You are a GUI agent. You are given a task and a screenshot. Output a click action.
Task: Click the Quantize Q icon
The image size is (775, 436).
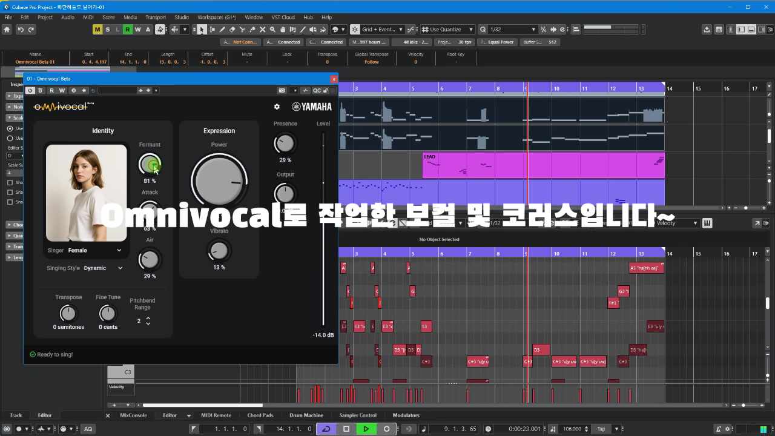tap(483, 29)
